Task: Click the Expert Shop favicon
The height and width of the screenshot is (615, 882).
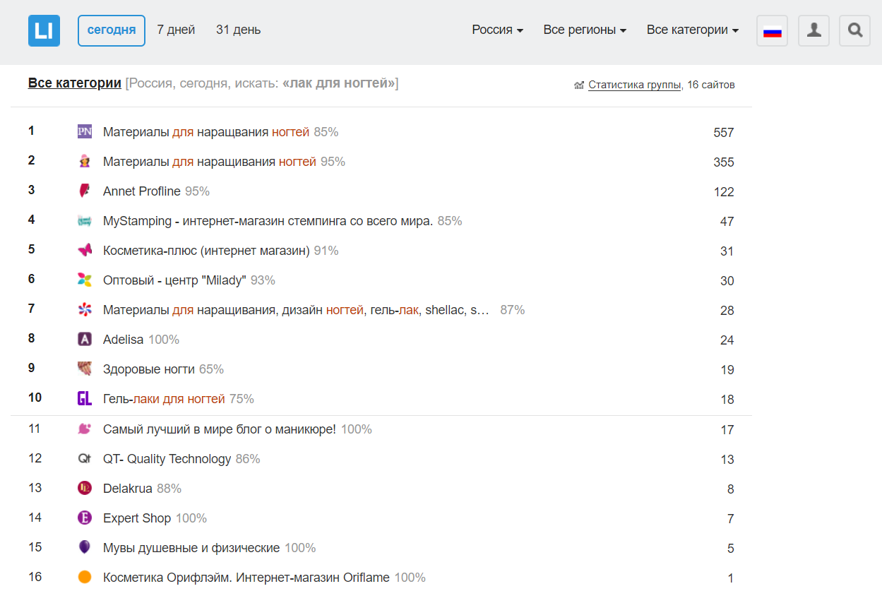Action: (x=85, y=518)
